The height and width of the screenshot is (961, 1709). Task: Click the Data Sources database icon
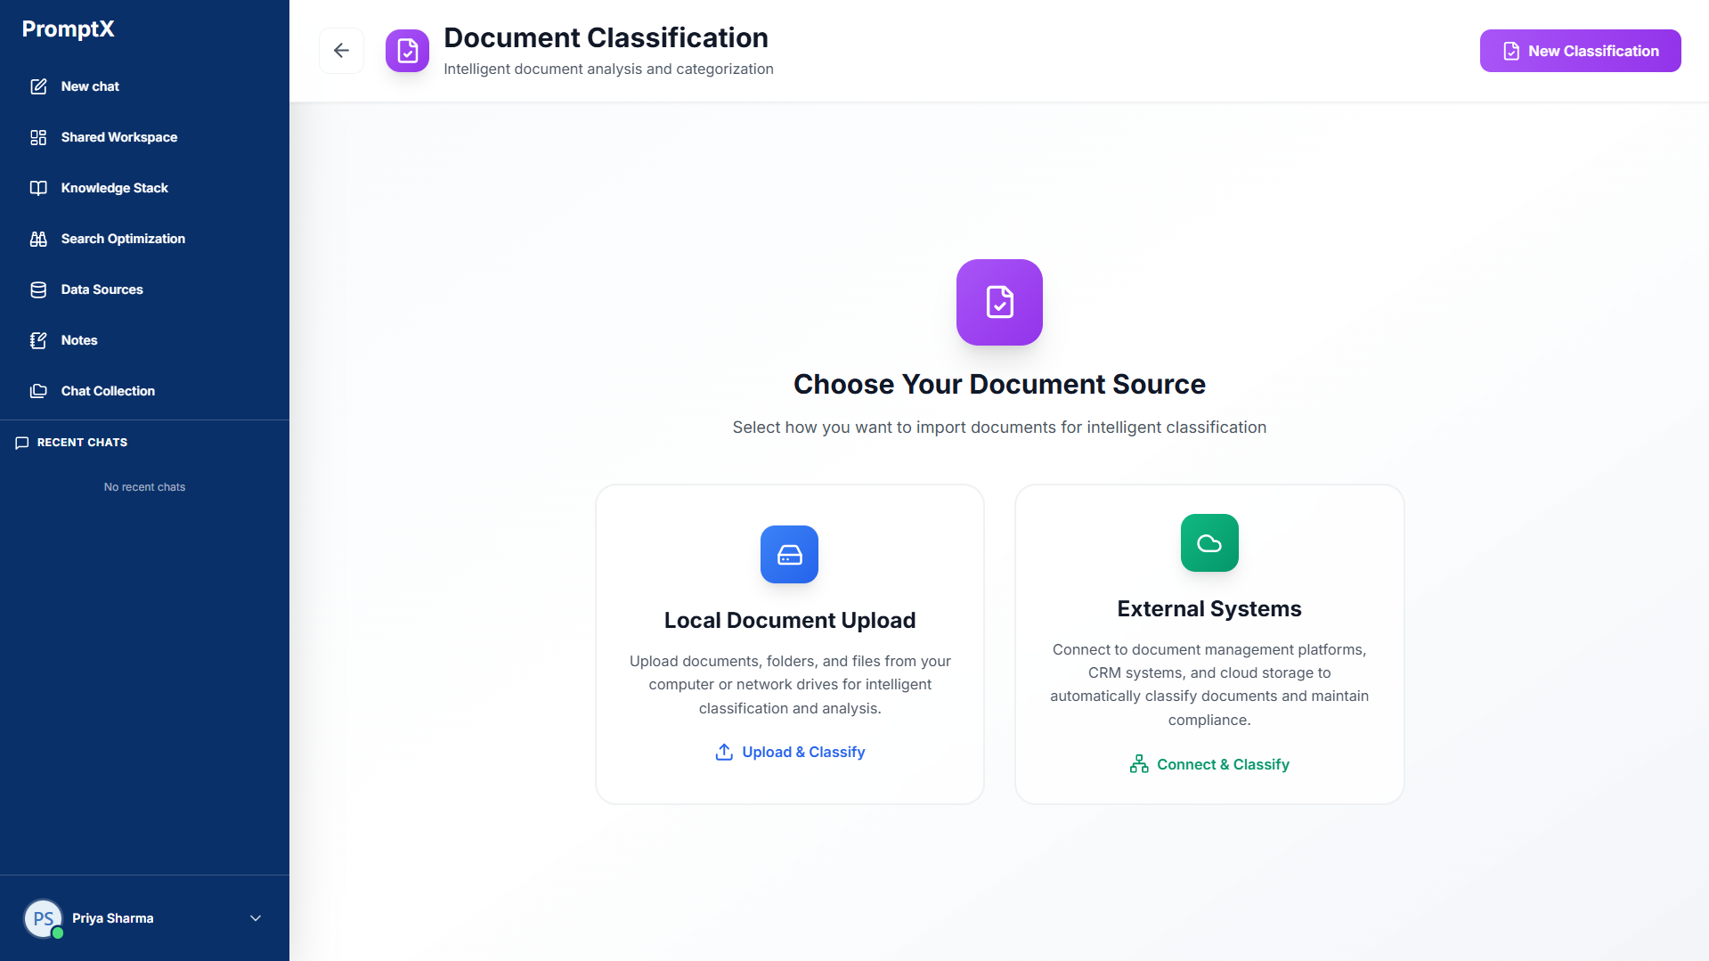[38, 289]
